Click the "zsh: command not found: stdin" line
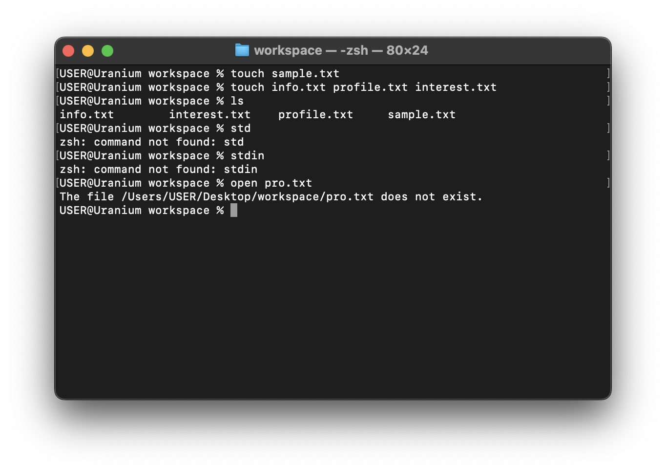666x472 pixels. click(x=158, y=170)
